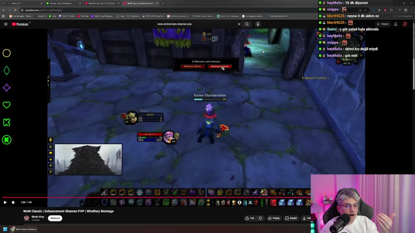415x233 pixels.
Task: Click the yellow up-arrow chat channel icon
Action: [x=50, y=160]
